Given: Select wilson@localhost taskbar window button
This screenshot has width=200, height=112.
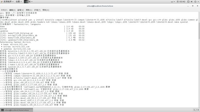Looking at the screenshot, I should coord(17,110).
